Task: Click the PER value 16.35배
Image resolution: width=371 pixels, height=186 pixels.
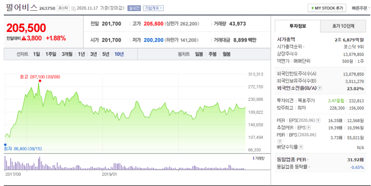Action: tap(335, 121)
